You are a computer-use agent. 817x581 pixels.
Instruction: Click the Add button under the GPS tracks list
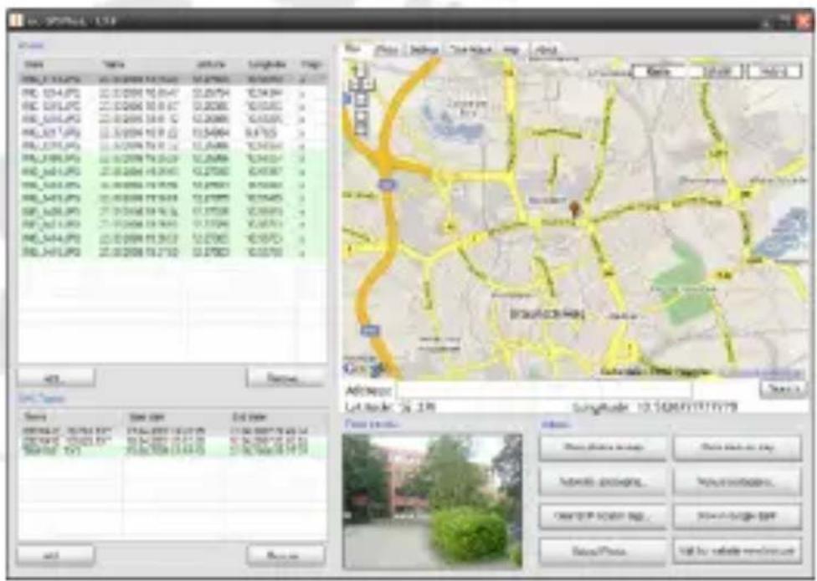point(56,556)
